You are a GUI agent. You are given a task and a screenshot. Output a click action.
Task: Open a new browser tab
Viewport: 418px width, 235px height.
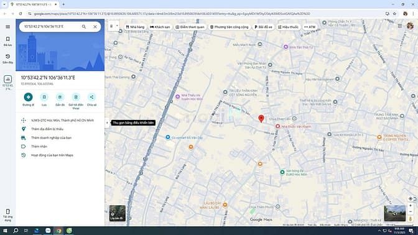[63, 4]
